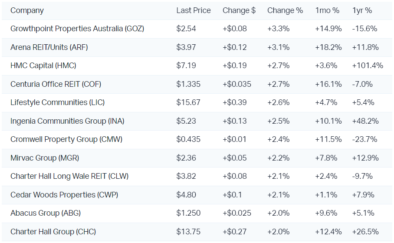Viewport: 394px width, 243px height.
Task: Open Charter Hall Group (CHC)
Action: click(53, 232)
